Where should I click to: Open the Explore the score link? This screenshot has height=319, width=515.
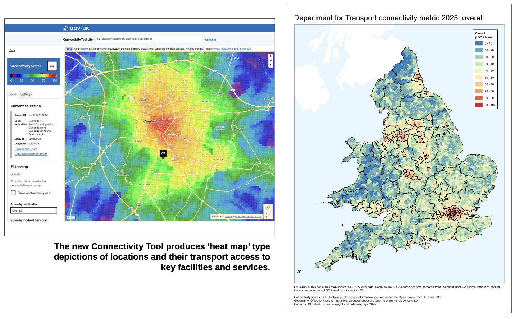26,149
